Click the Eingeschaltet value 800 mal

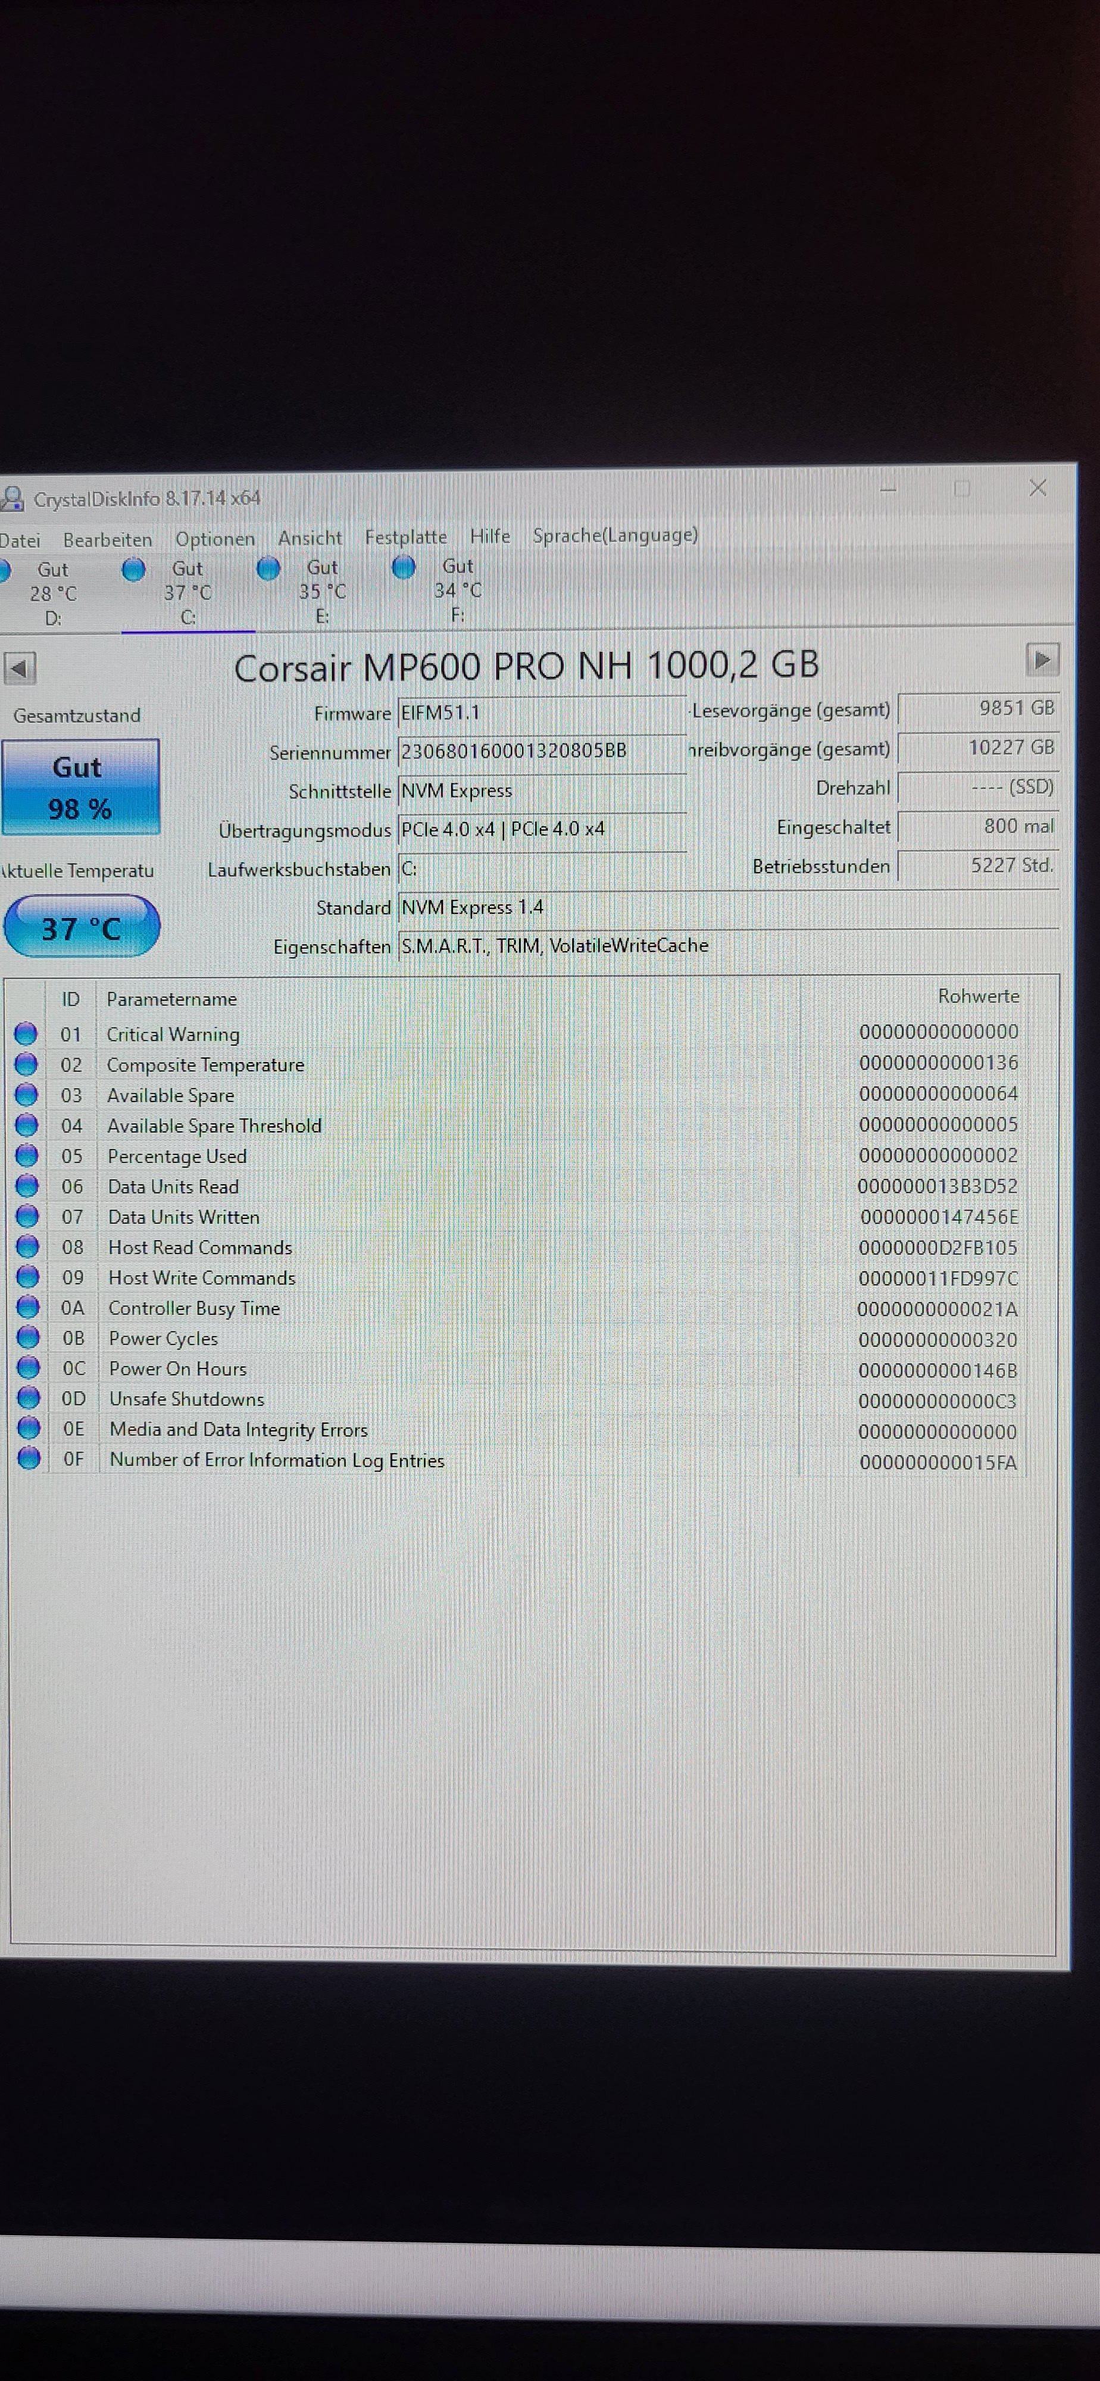tap(978, 826)
